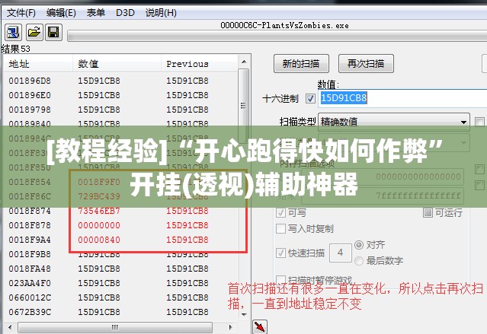Screen dimensions: 487x334
Task: Click the horizontal scrollbar thumb under results
Action: [115, 327]
